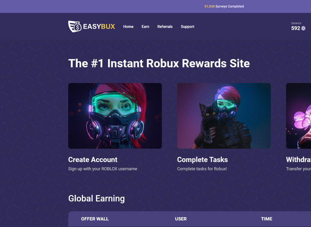This screenshot has width=311, height=227.
Task: Click the partially visible Withdraw heading
Action: point(298,159)
